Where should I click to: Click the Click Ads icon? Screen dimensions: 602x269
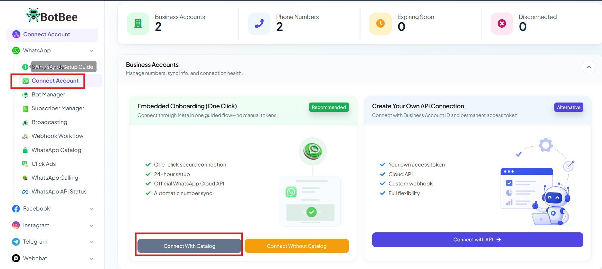pos(25,164)
